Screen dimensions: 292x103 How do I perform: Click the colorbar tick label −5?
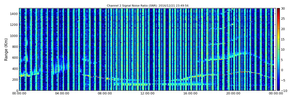(283, 80)
